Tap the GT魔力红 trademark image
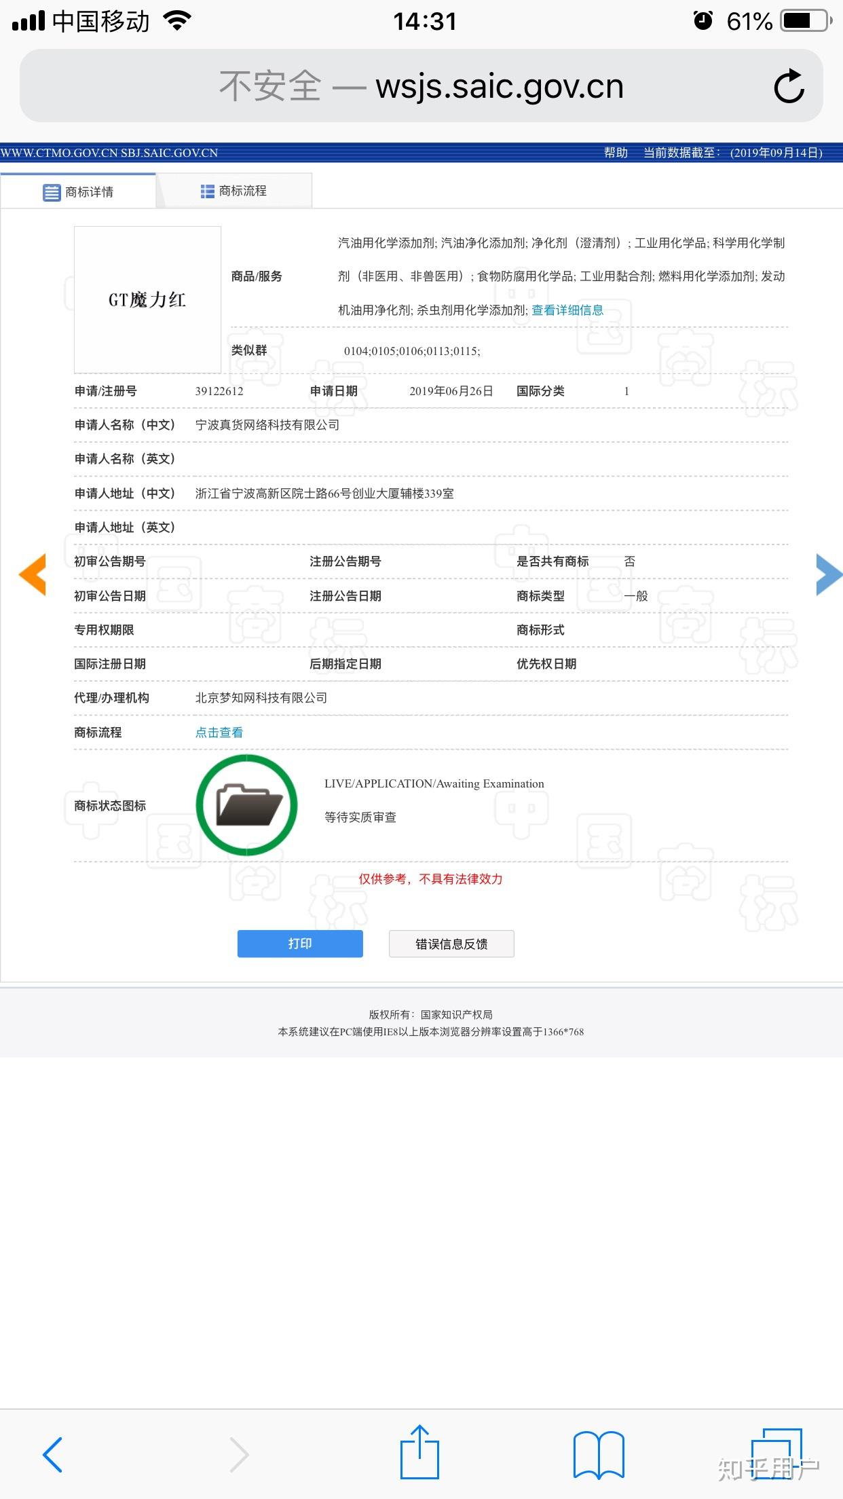The height and width of the screenshot is (1499, 843). tap(147, 299)
